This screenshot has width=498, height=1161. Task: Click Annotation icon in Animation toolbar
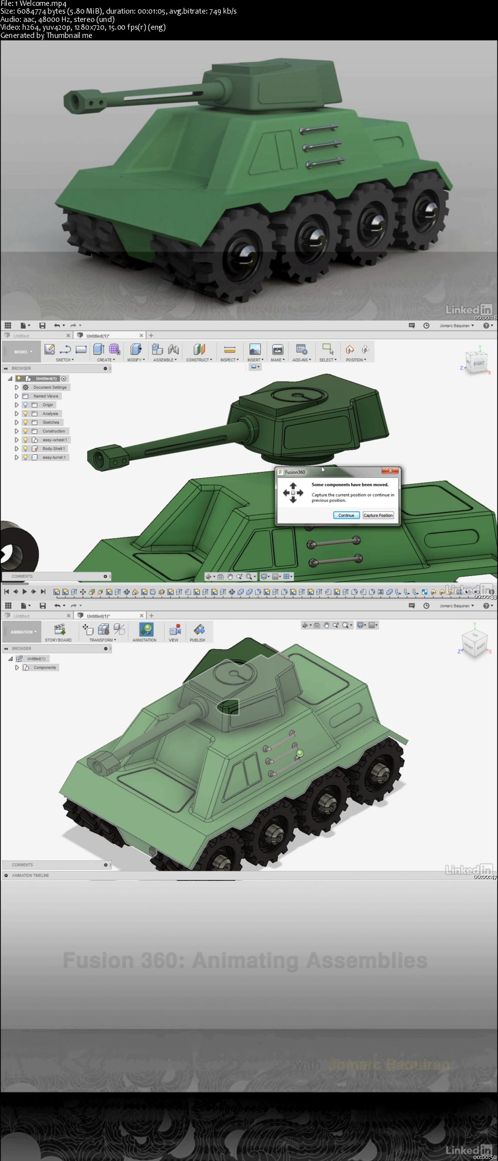(x=146, y=629)
